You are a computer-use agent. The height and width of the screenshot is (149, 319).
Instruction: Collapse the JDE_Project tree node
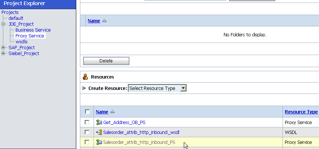click(3, 24)
